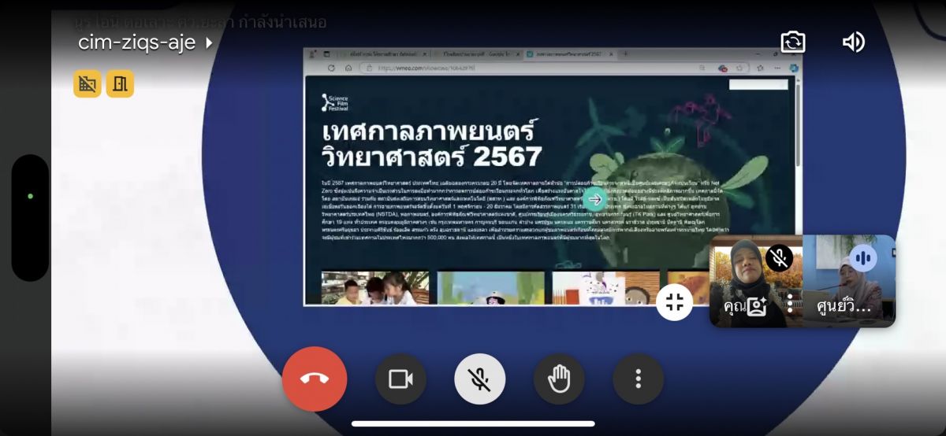Tap the presenting notice text at top
946x436 pixels.
tap(200, 21)
